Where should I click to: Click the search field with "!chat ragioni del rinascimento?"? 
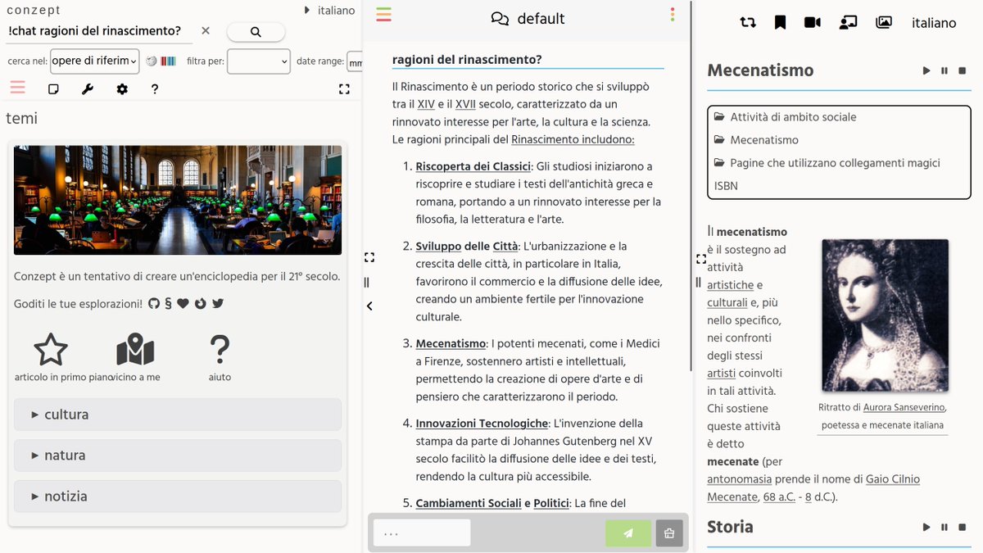(98, 31)
